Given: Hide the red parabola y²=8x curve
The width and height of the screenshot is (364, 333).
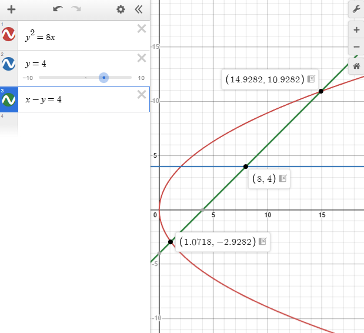Looking at the screenshot, I should (x=9, y=36).
